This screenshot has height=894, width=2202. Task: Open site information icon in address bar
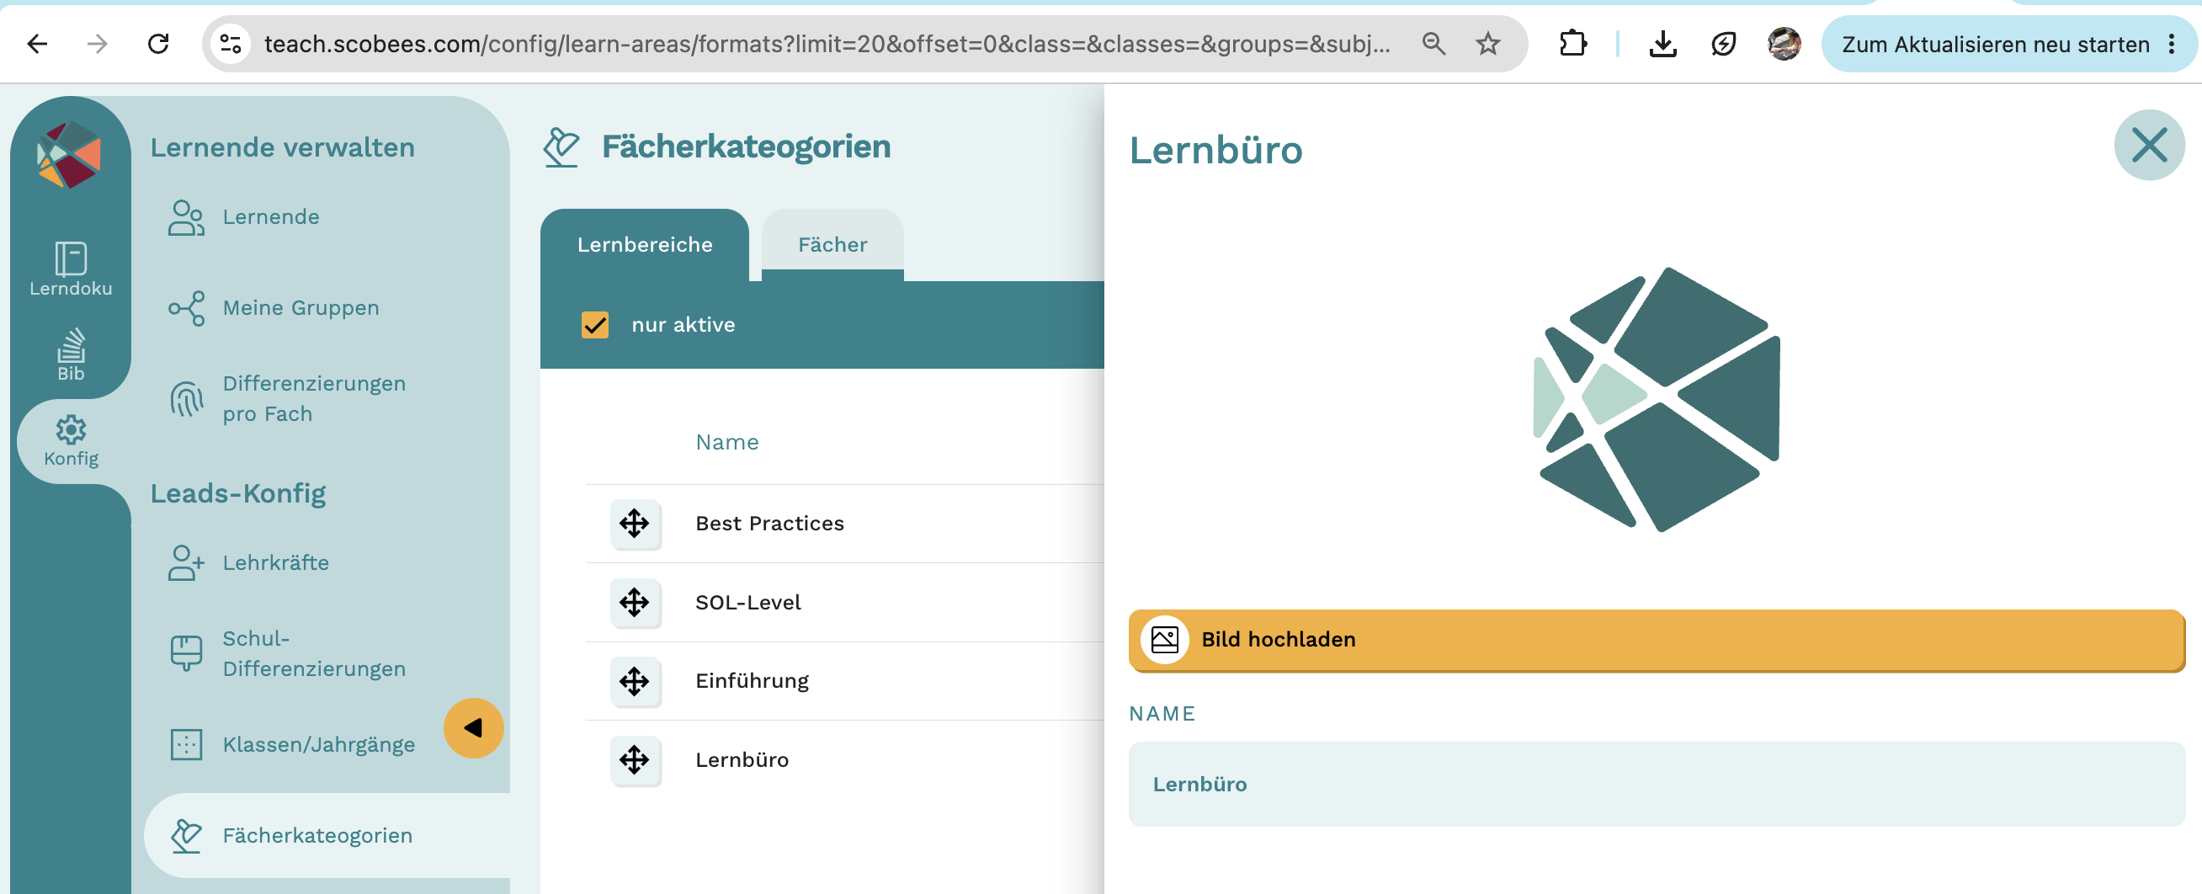[231, 44]
